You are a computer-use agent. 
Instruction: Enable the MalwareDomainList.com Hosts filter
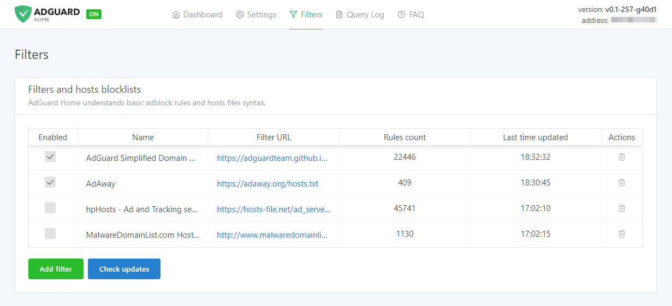point(50,233)
